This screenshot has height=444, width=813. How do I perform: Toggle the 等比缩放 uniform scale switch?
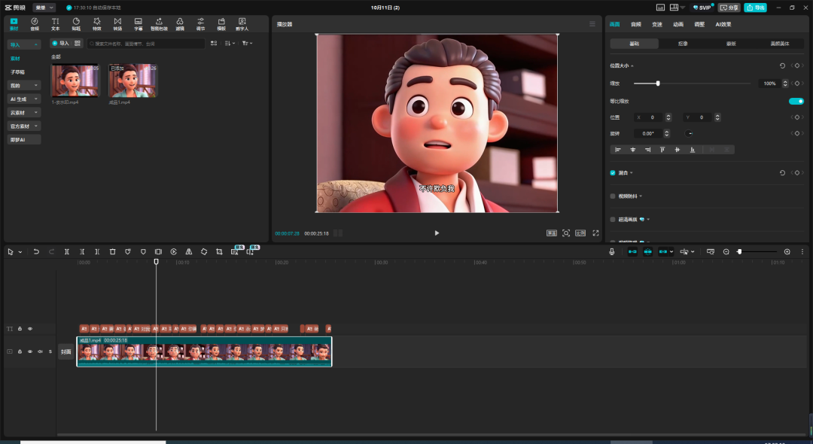pyautogui.click(x=796, y=101)
